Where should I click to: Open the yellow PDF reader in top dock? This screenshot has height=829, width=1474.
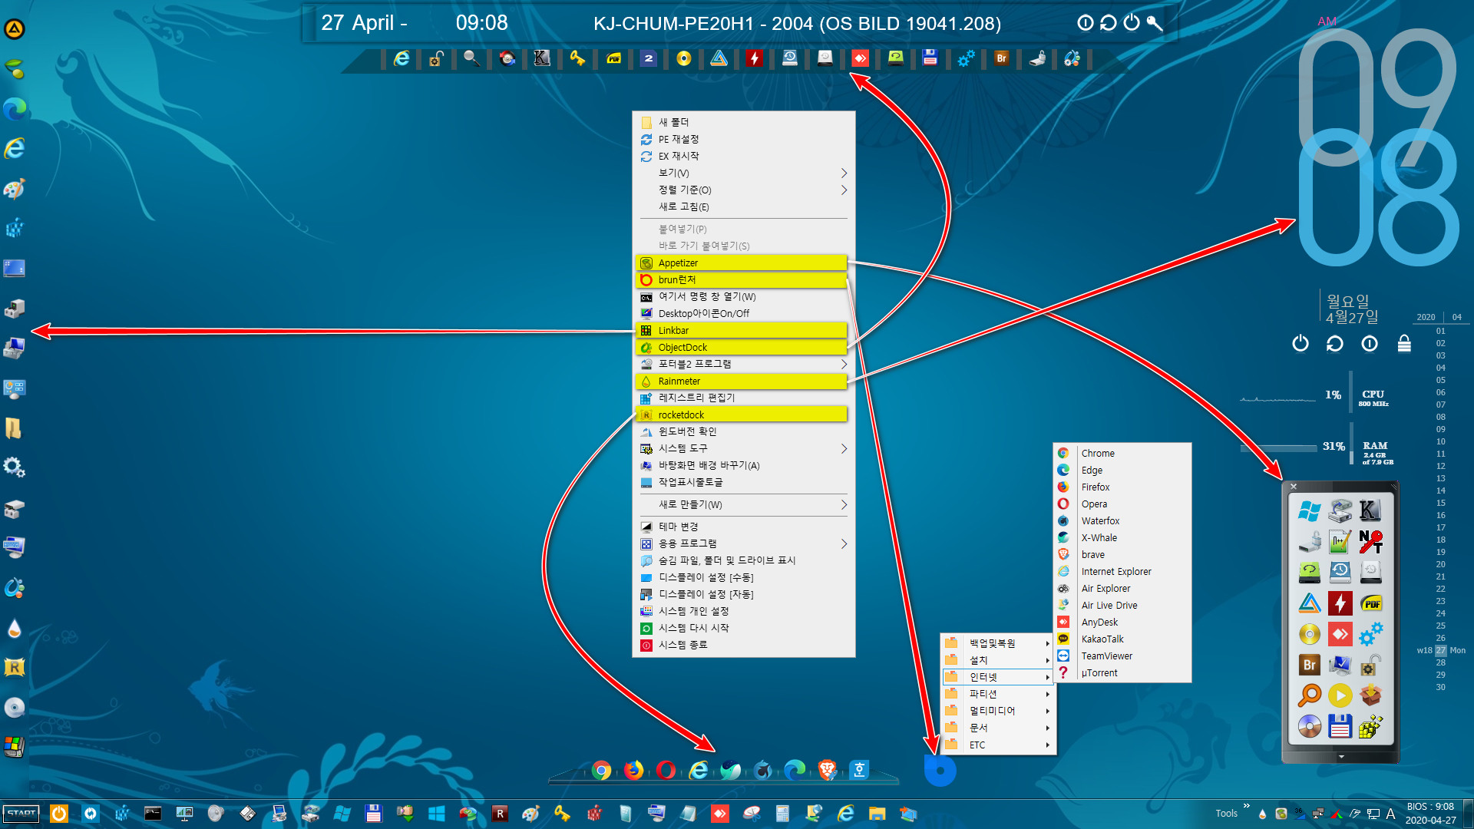coord(613,58)
